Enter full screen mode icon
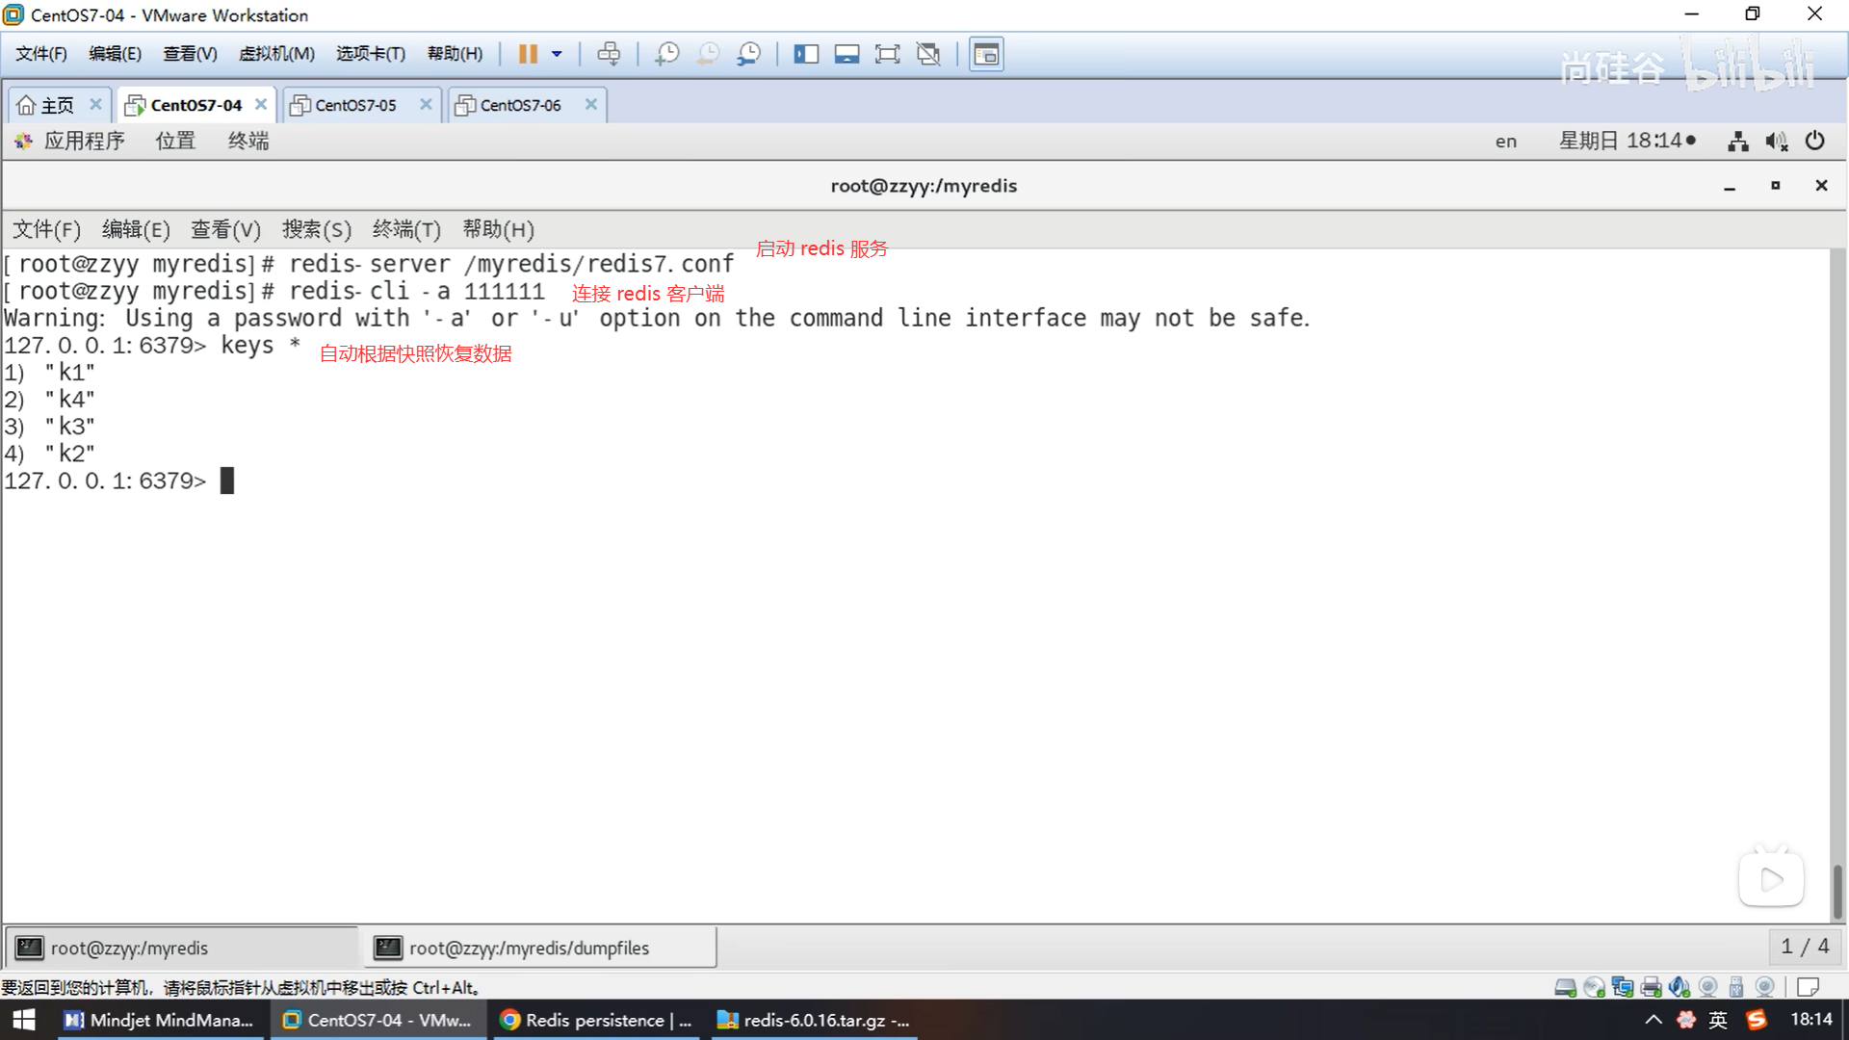The image size is (1849, 1040). click(887, 54)
